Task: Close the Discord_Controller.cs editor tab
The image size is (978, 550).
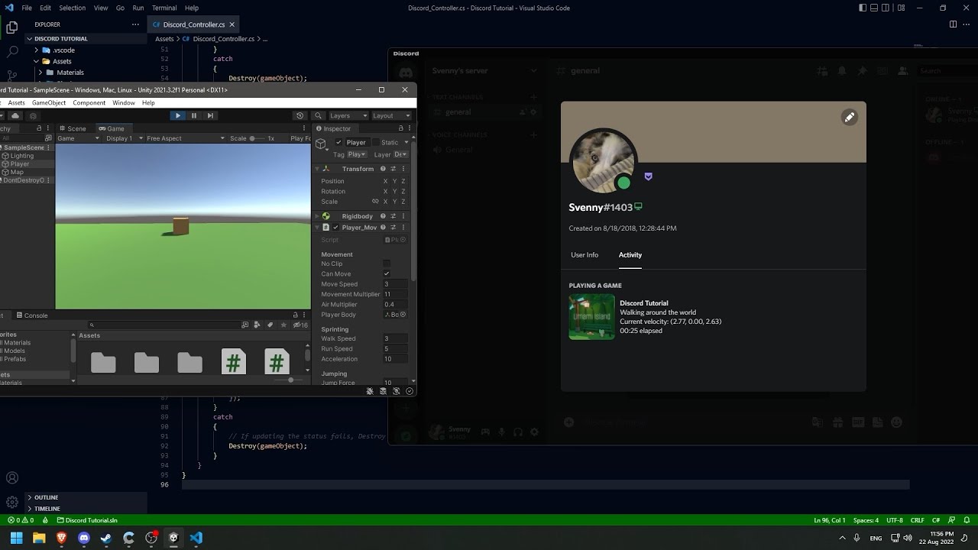Action: pos(232,24)
